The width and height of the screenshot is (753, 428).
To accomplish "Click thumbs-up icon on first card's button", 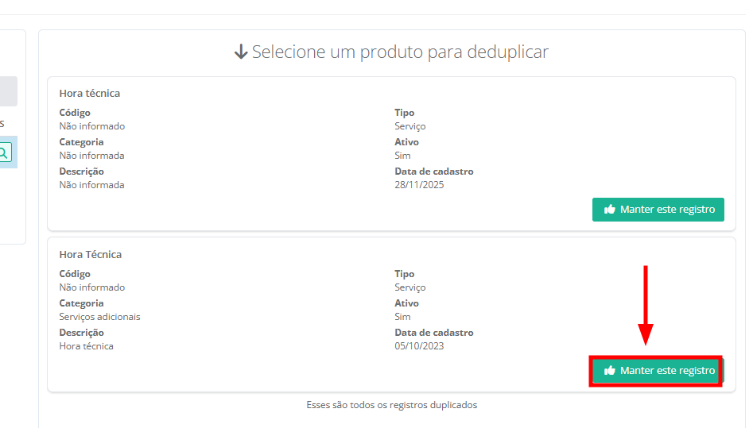I will click(x=610, y=210).
